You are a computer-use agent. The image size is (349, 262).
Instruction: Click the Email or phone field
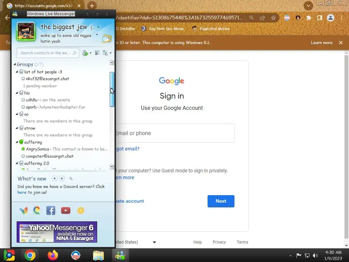point(175,133)
